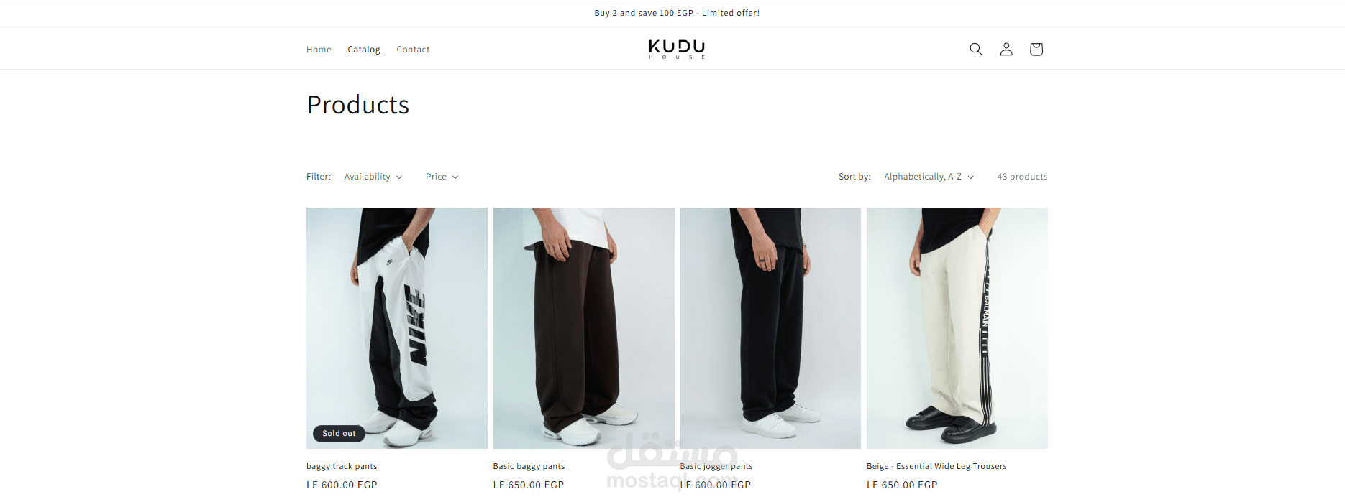View the beige wide leg trousers image
This screenshot has width=1345, height=502.
(x=957, y=328)
